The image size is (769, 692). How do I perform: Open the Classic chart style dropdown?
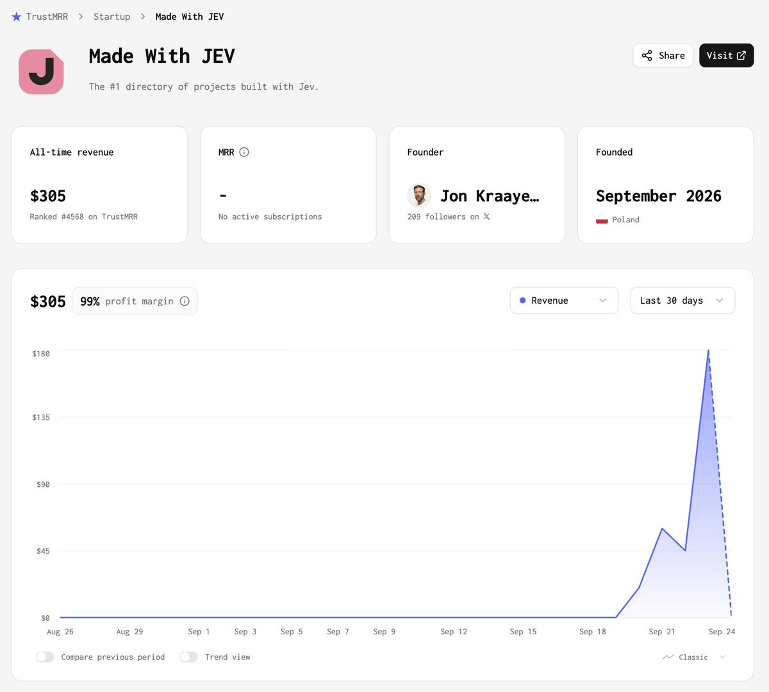coord(695,657)
